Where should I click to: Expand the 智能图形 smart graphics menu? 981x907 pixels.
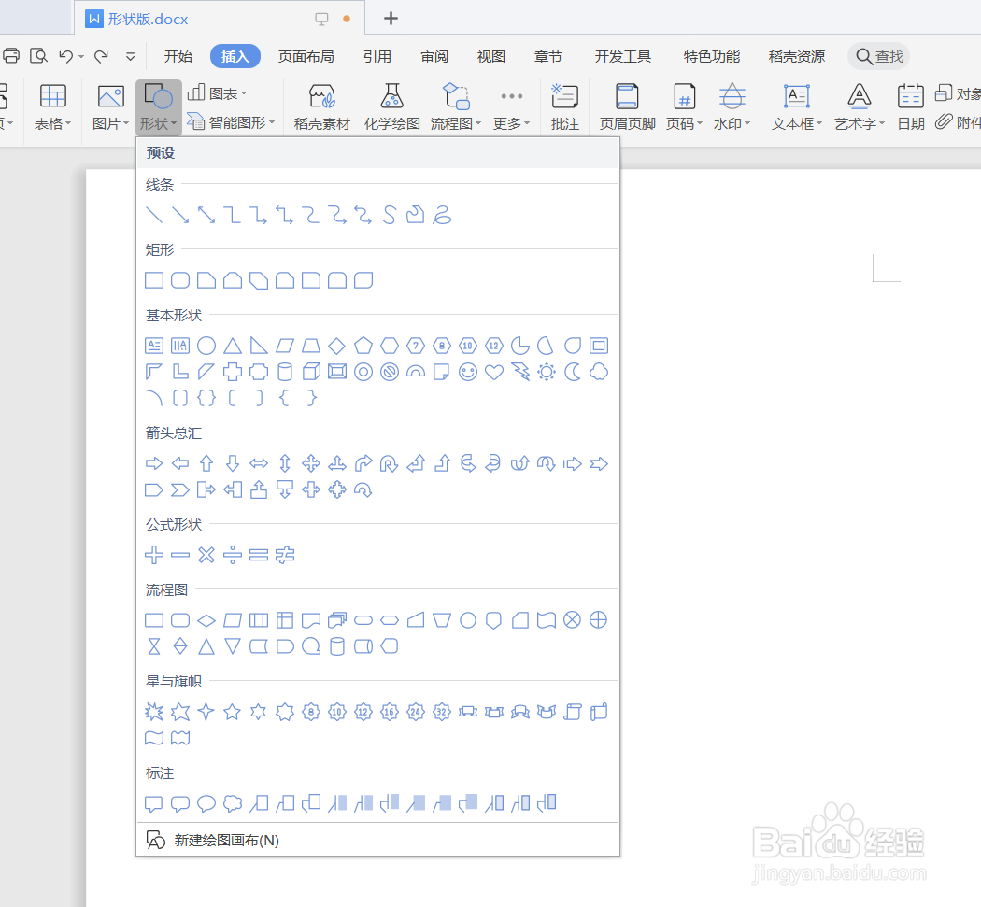(232, 122)
